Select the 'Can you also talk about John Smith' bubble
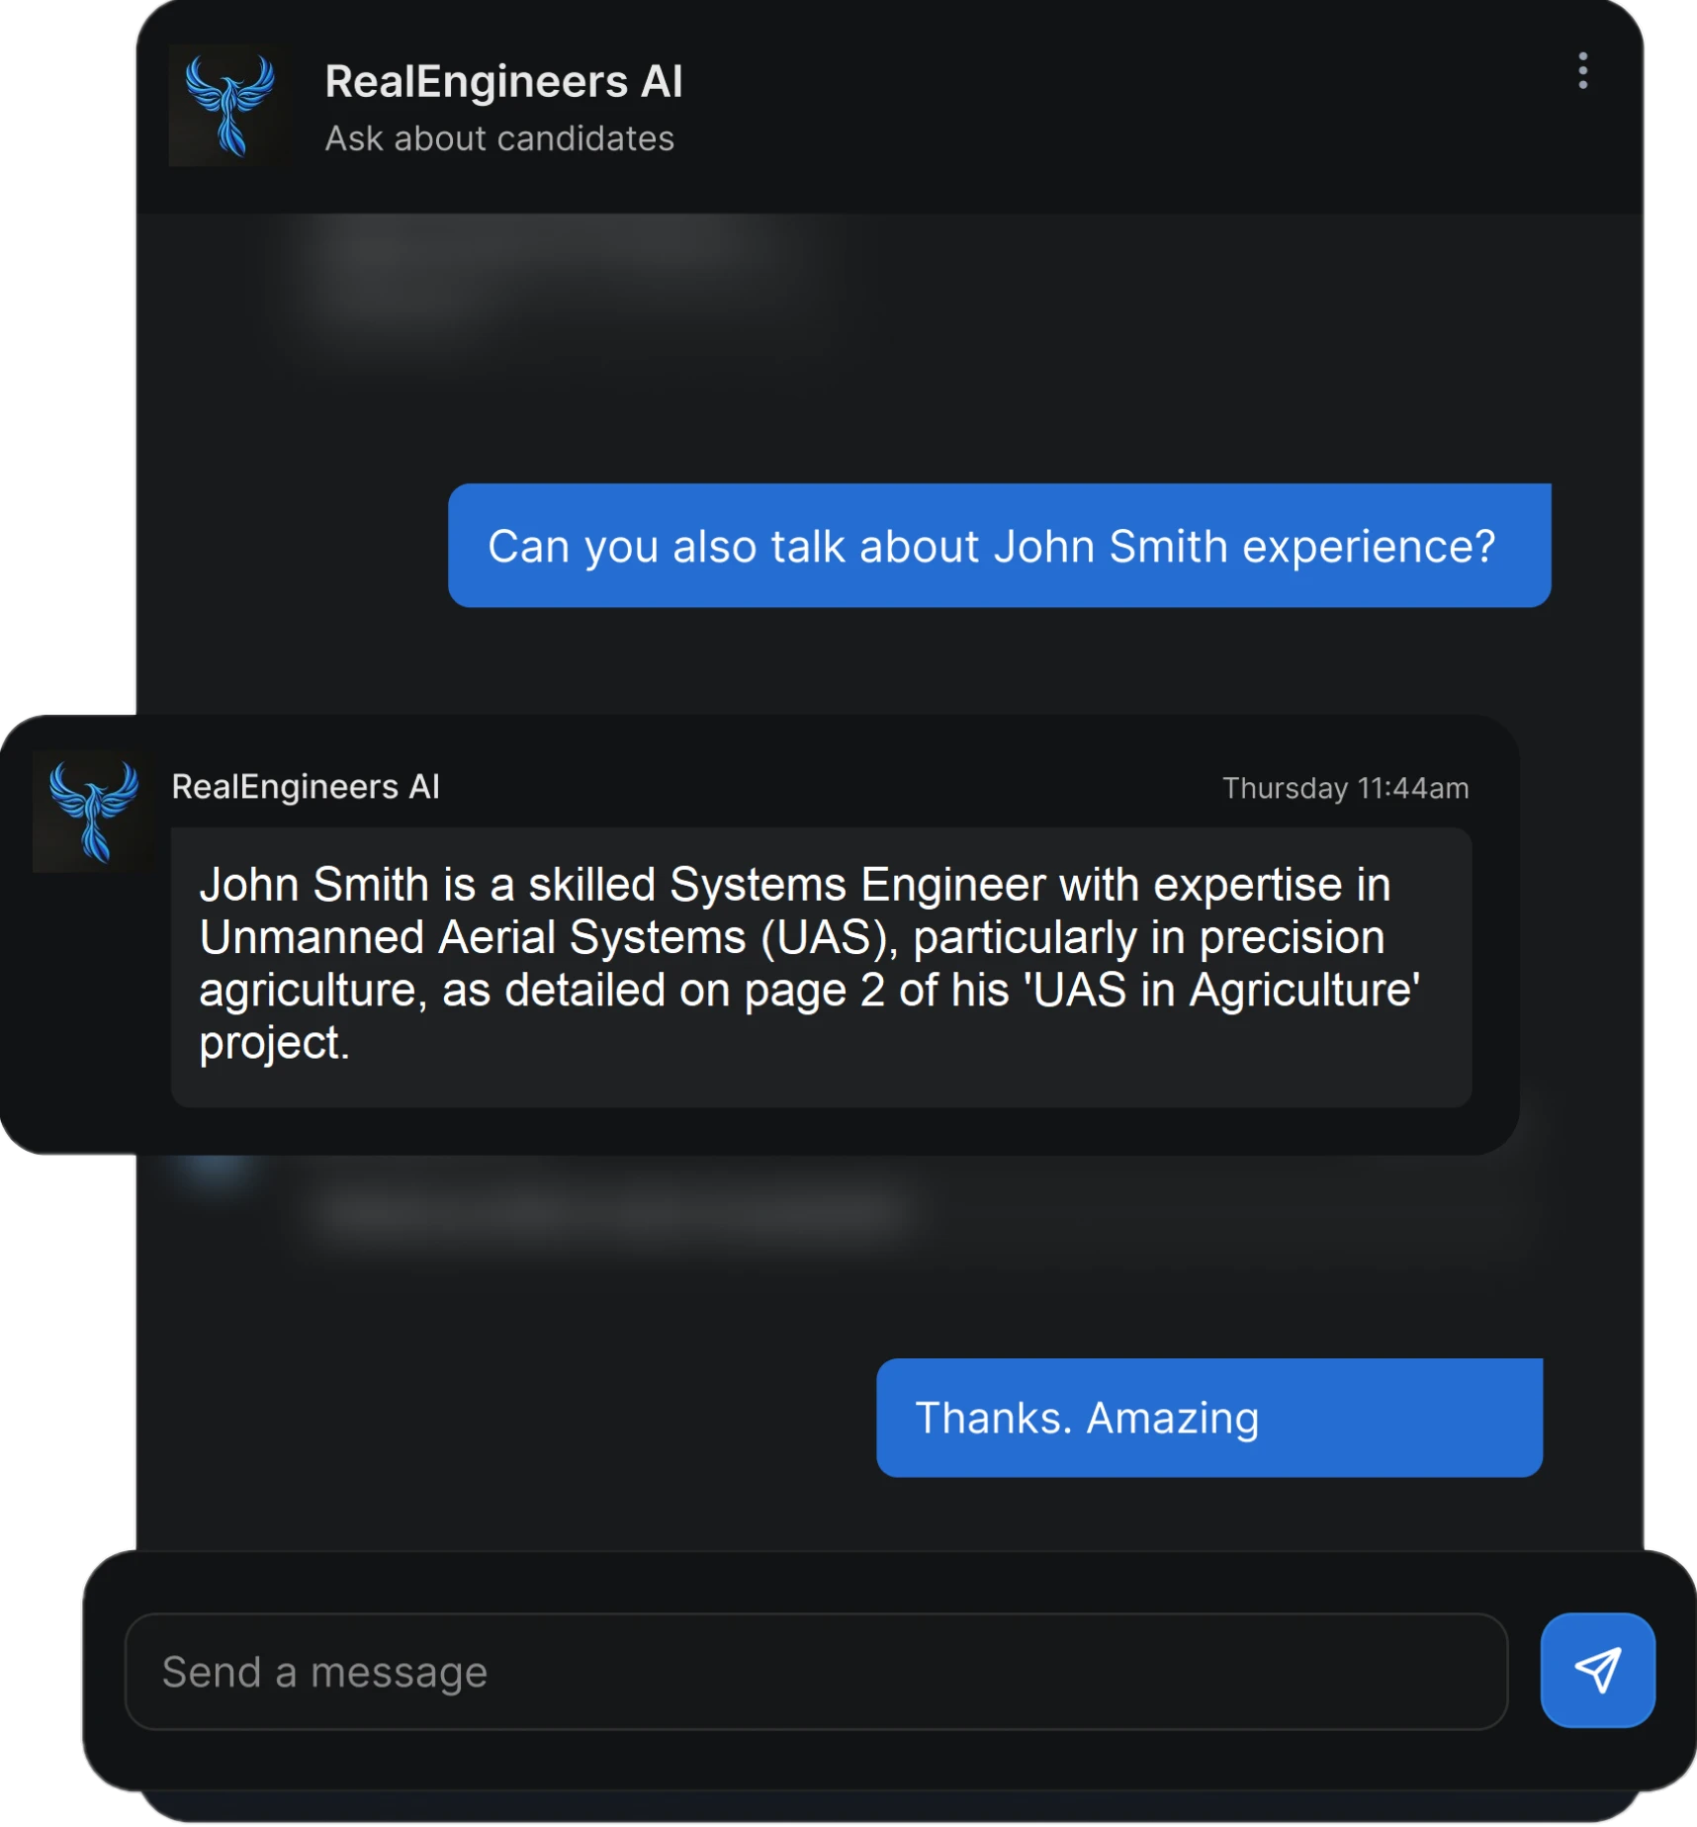 pos(999,546)
